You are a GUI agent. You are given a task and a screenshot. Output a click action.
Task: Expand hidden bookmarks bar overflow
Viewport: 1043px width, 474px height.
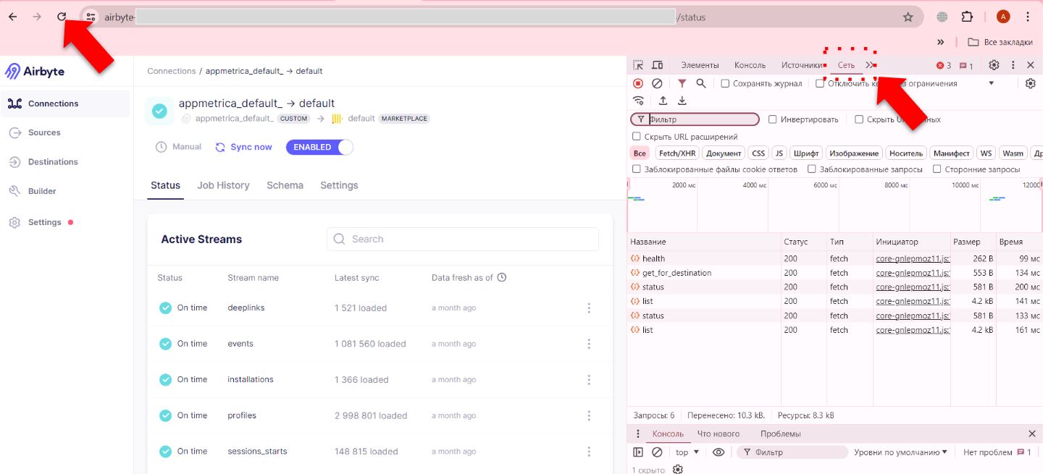pyautogui.click(x=941, y=42)
